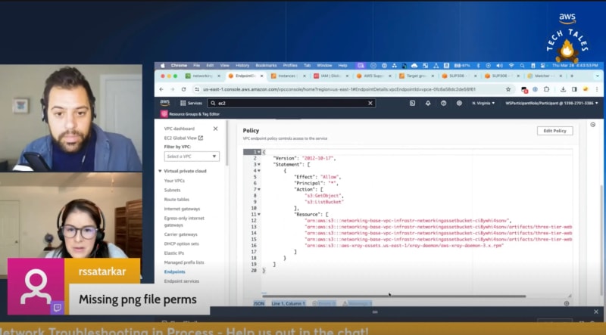Screen dimensions: 606x335
Task: Open the Route tables sidebar link
Action: tap(177, 199)
